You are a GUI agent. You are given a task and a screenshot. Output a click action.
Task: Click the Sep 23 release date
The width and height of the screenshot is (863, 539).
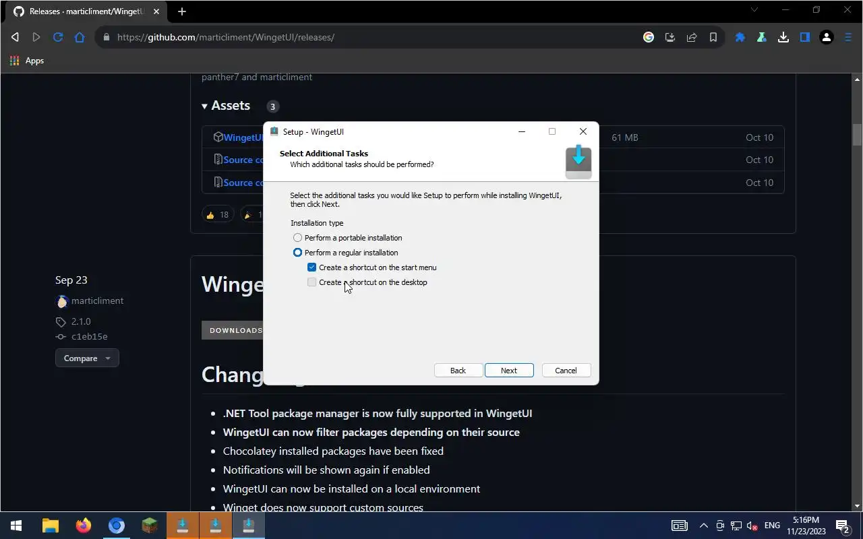pos(71,280)
